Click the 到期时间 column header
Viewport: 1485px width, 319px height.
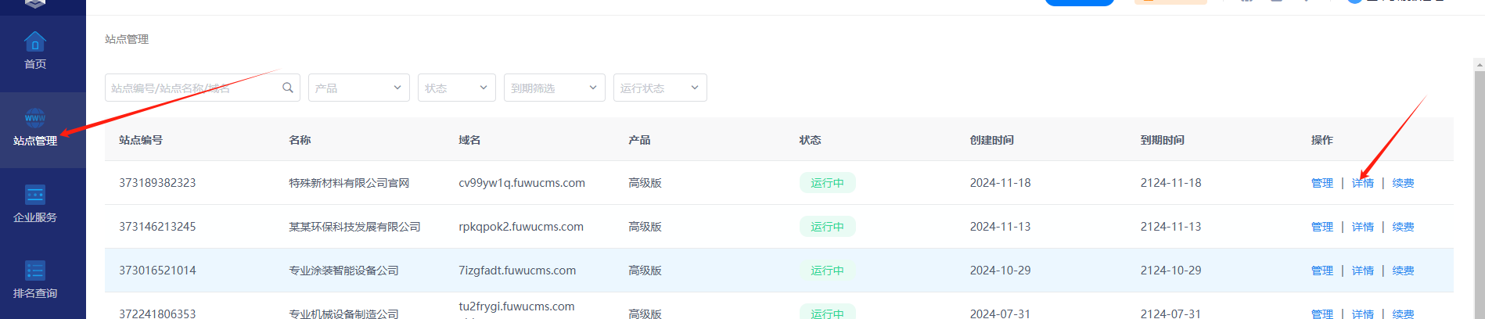(x=1163, y=140)
